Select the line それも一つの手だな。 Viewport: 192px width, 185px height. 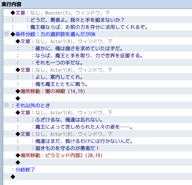[x=98, y=63]
